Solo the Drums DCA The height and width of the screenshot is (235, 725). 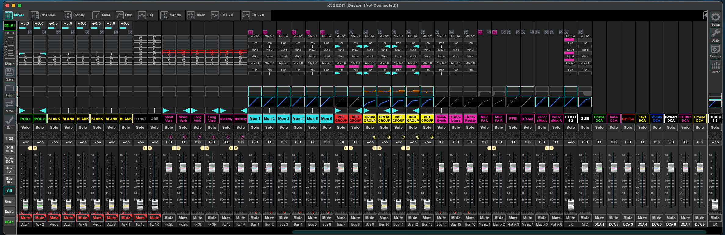coord(599,128)
